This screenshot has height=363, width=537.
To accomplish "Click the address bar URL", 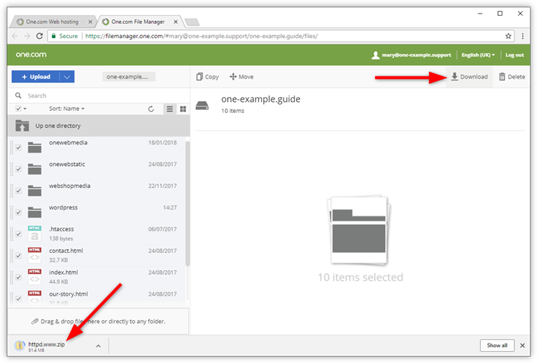I will [x=201, y=36].
